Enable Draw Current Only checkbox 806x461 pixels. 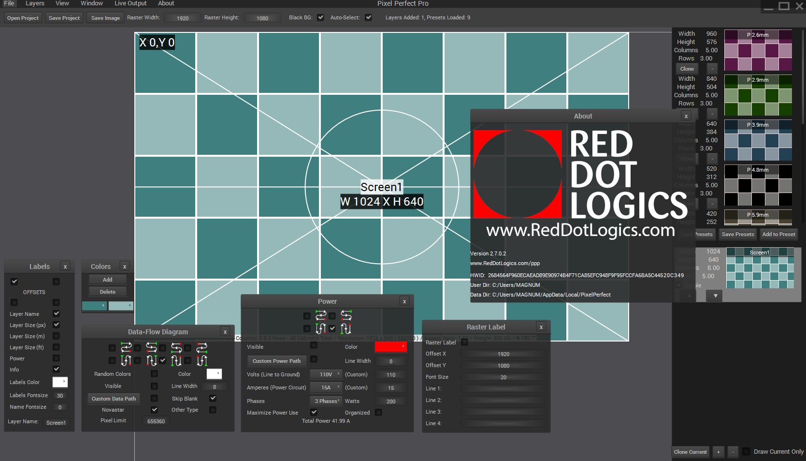746,451
